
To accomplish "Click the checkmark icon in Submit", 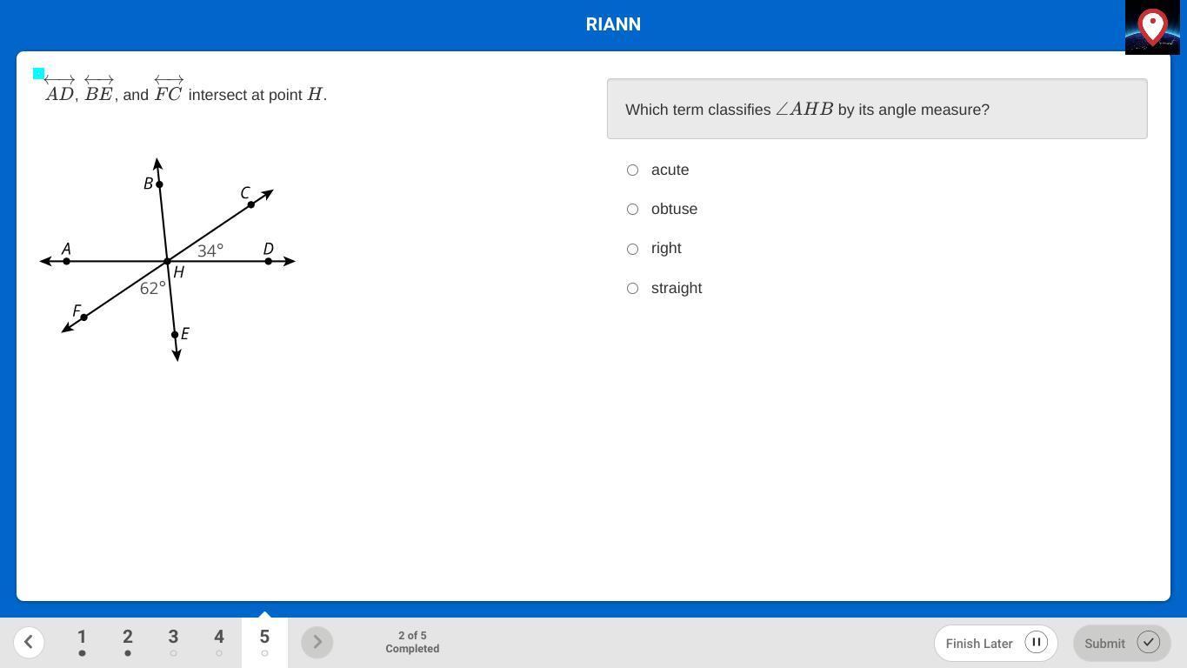I will click(x=1148, y=643).
